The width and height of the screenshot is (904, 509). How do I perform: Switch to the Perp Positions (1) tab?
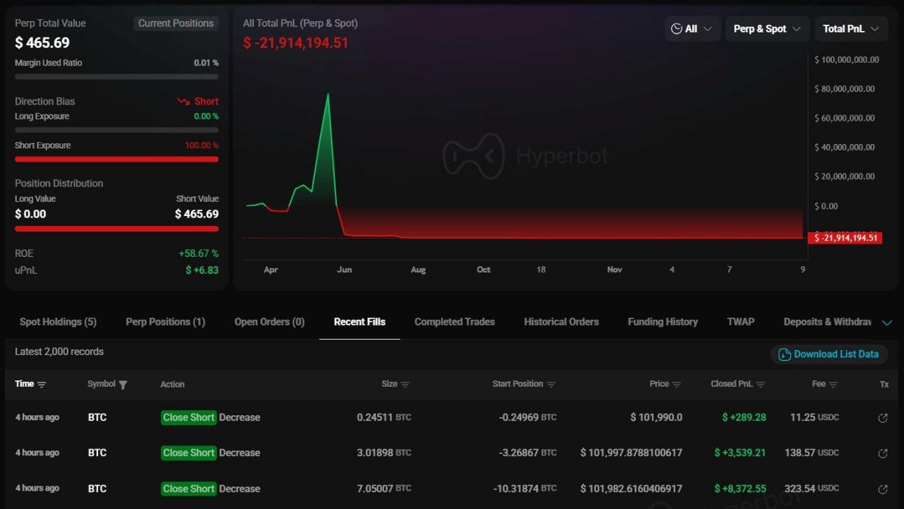tap(165, 322)
